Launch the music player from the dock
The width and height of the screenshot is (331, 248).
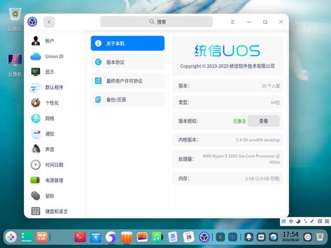(157, 237)
